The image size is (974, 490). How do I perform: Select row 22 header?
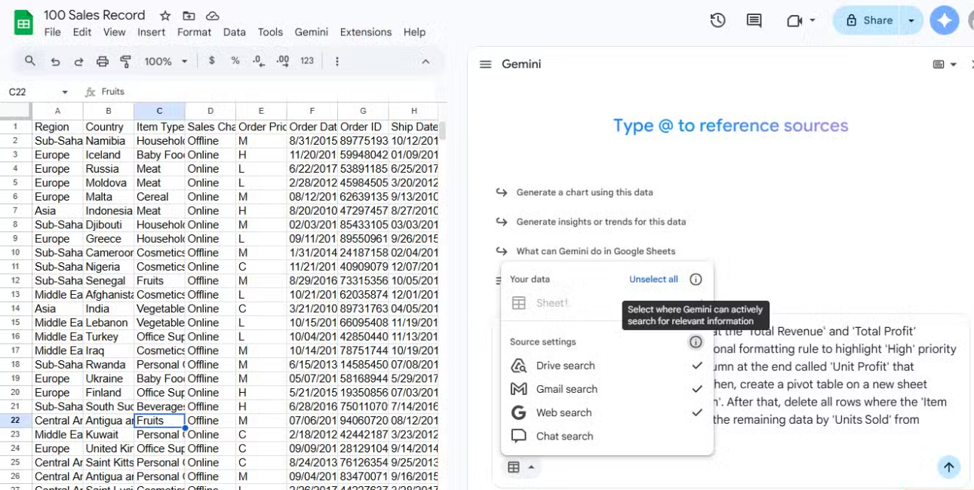pos(15,421)
